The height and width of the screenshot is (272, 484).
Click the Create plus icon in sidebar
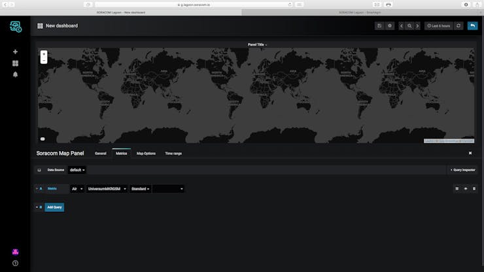[x=15, y=52]
